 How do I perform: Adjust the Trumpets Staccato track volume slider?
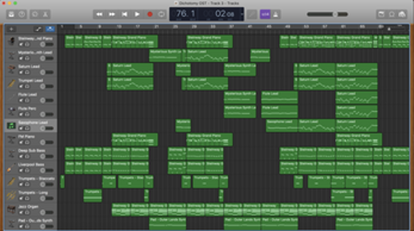47,184
